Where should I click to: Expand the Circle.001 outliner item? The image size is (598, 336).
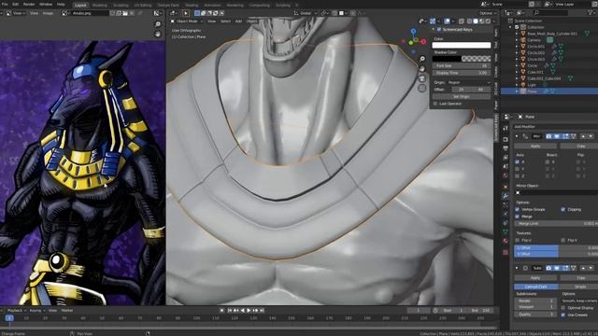coord(517,47)
